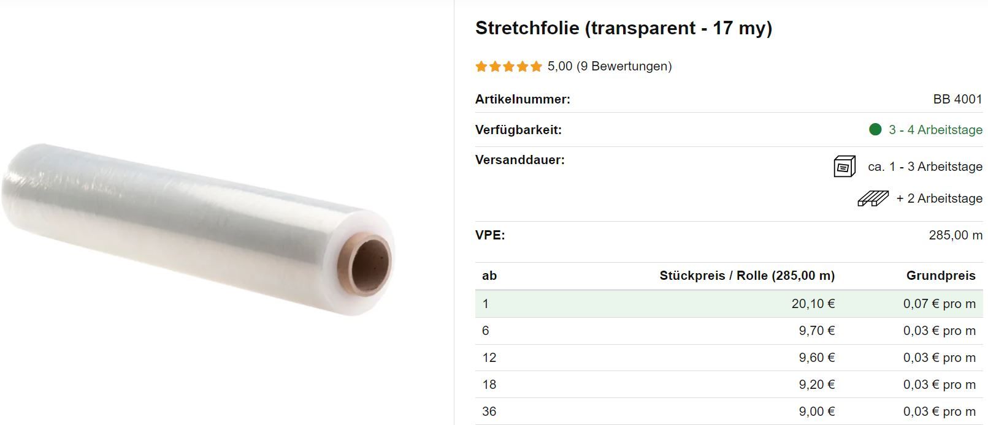Click the five-star rating icons
Screen dimensions: 988x425
508,66
